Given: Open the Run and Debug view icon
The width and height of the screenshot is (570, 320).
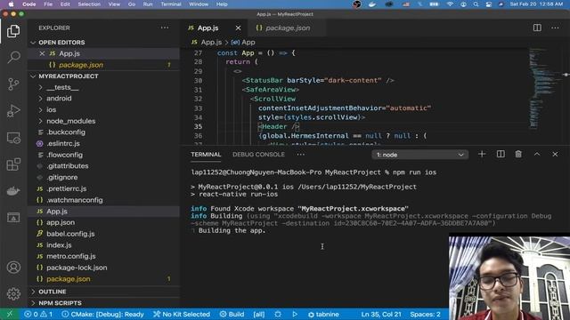Looking at the screenshot, I should point(13,110).
